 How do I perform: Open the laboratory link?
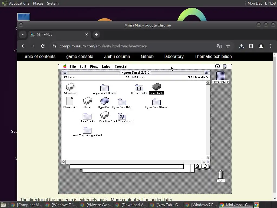(x=174, y=56)
